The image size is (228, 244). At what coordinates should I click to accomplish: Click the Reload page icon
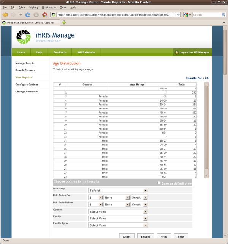pyautogui.click(x=28, y=15)
